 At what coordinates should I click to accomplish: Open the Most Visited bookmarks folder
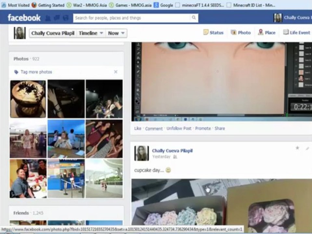[16, 5]
